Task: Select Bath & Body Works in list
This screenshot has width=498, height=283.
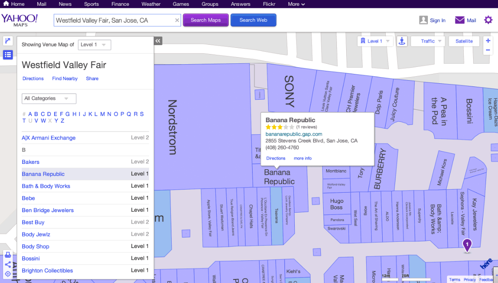Action: click(46, 186)
